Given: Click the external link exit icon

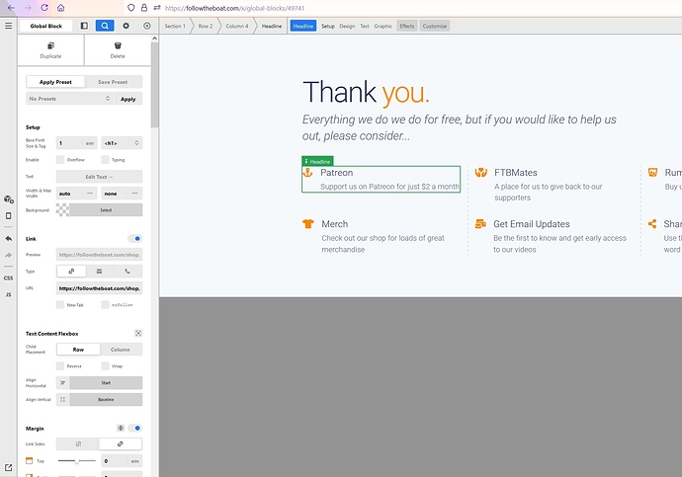Looking at the screenshot, I should pos(8,468).
